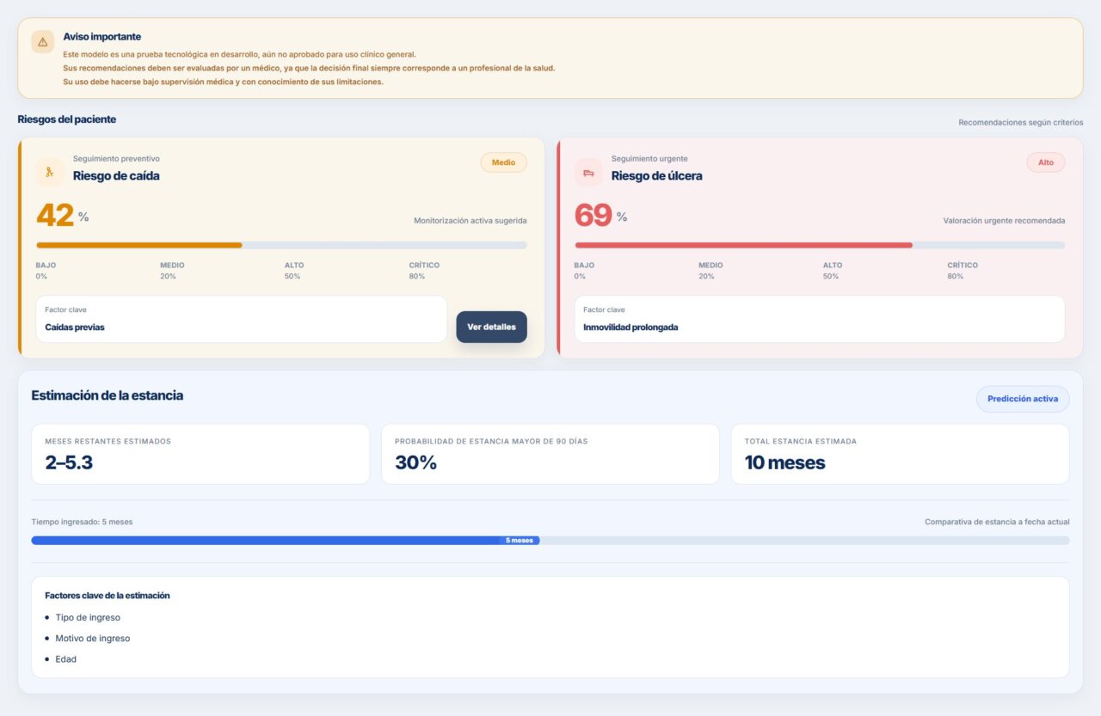Click the MEDIO 20% label in fall risk card

[x=172, y=271]
